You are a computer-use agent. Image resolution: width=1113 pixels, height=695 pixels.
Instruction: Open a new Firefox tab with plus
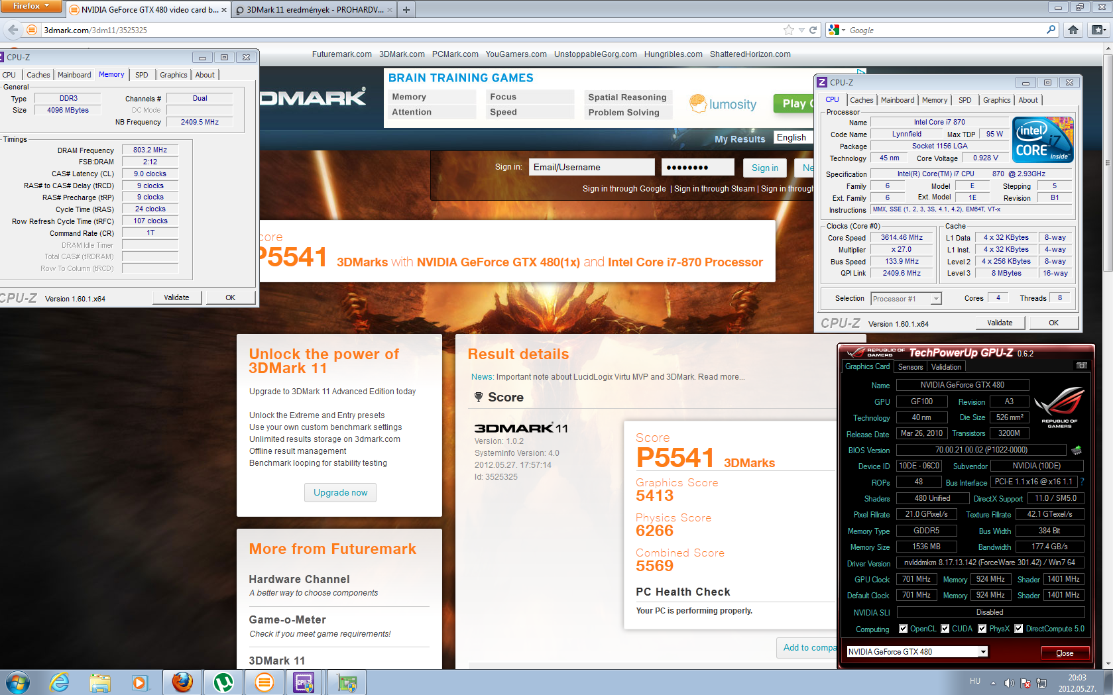click(406, 10)
